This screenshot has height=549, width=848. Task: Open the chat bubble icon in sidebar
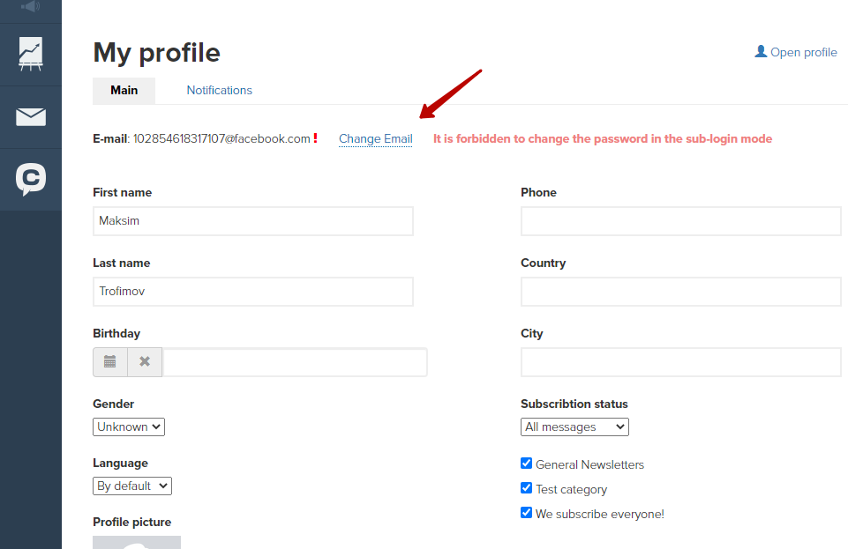(x=31, y=179)
